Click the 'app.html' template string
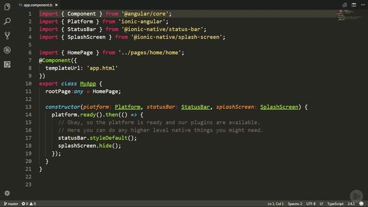The width and height of the screenshot is (368, 207). point(102,68)
